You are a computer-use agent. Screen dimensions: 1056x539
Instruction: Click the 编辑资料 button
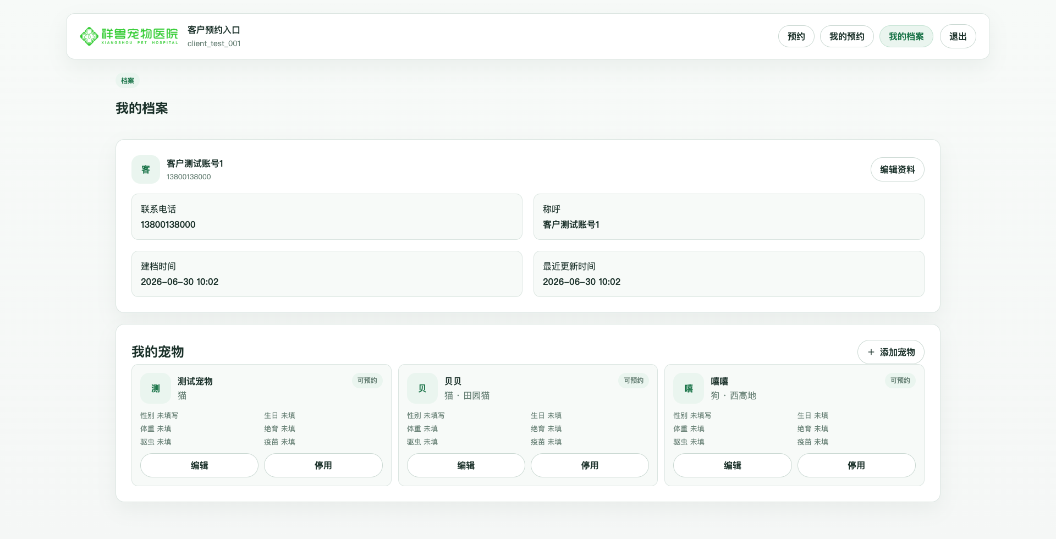898,169
